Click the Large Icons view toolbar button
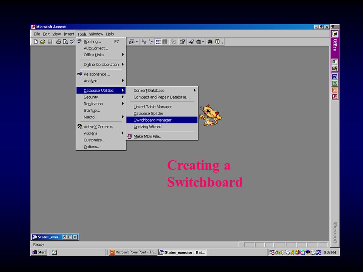 pos(144,42)
